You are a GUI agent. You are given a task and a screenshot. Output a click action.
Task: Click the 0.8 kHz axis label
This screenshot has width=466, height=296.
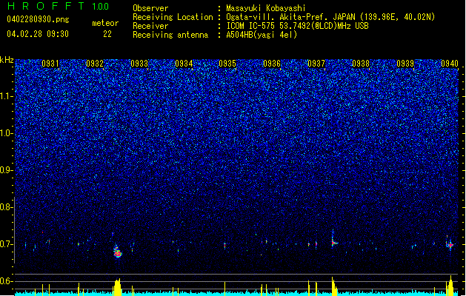[x=5, y=207]
